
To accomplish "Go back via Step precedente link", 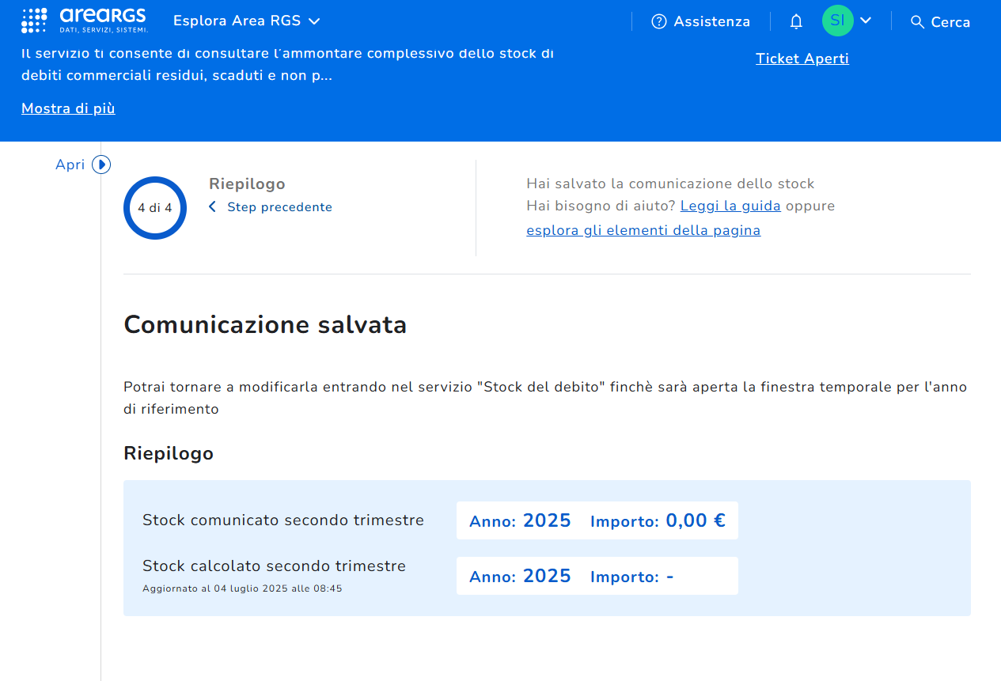I will pos(279,207).
